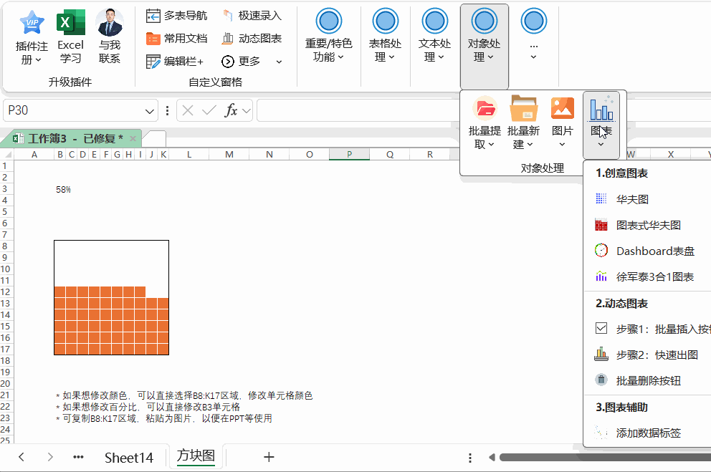
Task: Go to next sheet arrow
Action: (50, 457)
